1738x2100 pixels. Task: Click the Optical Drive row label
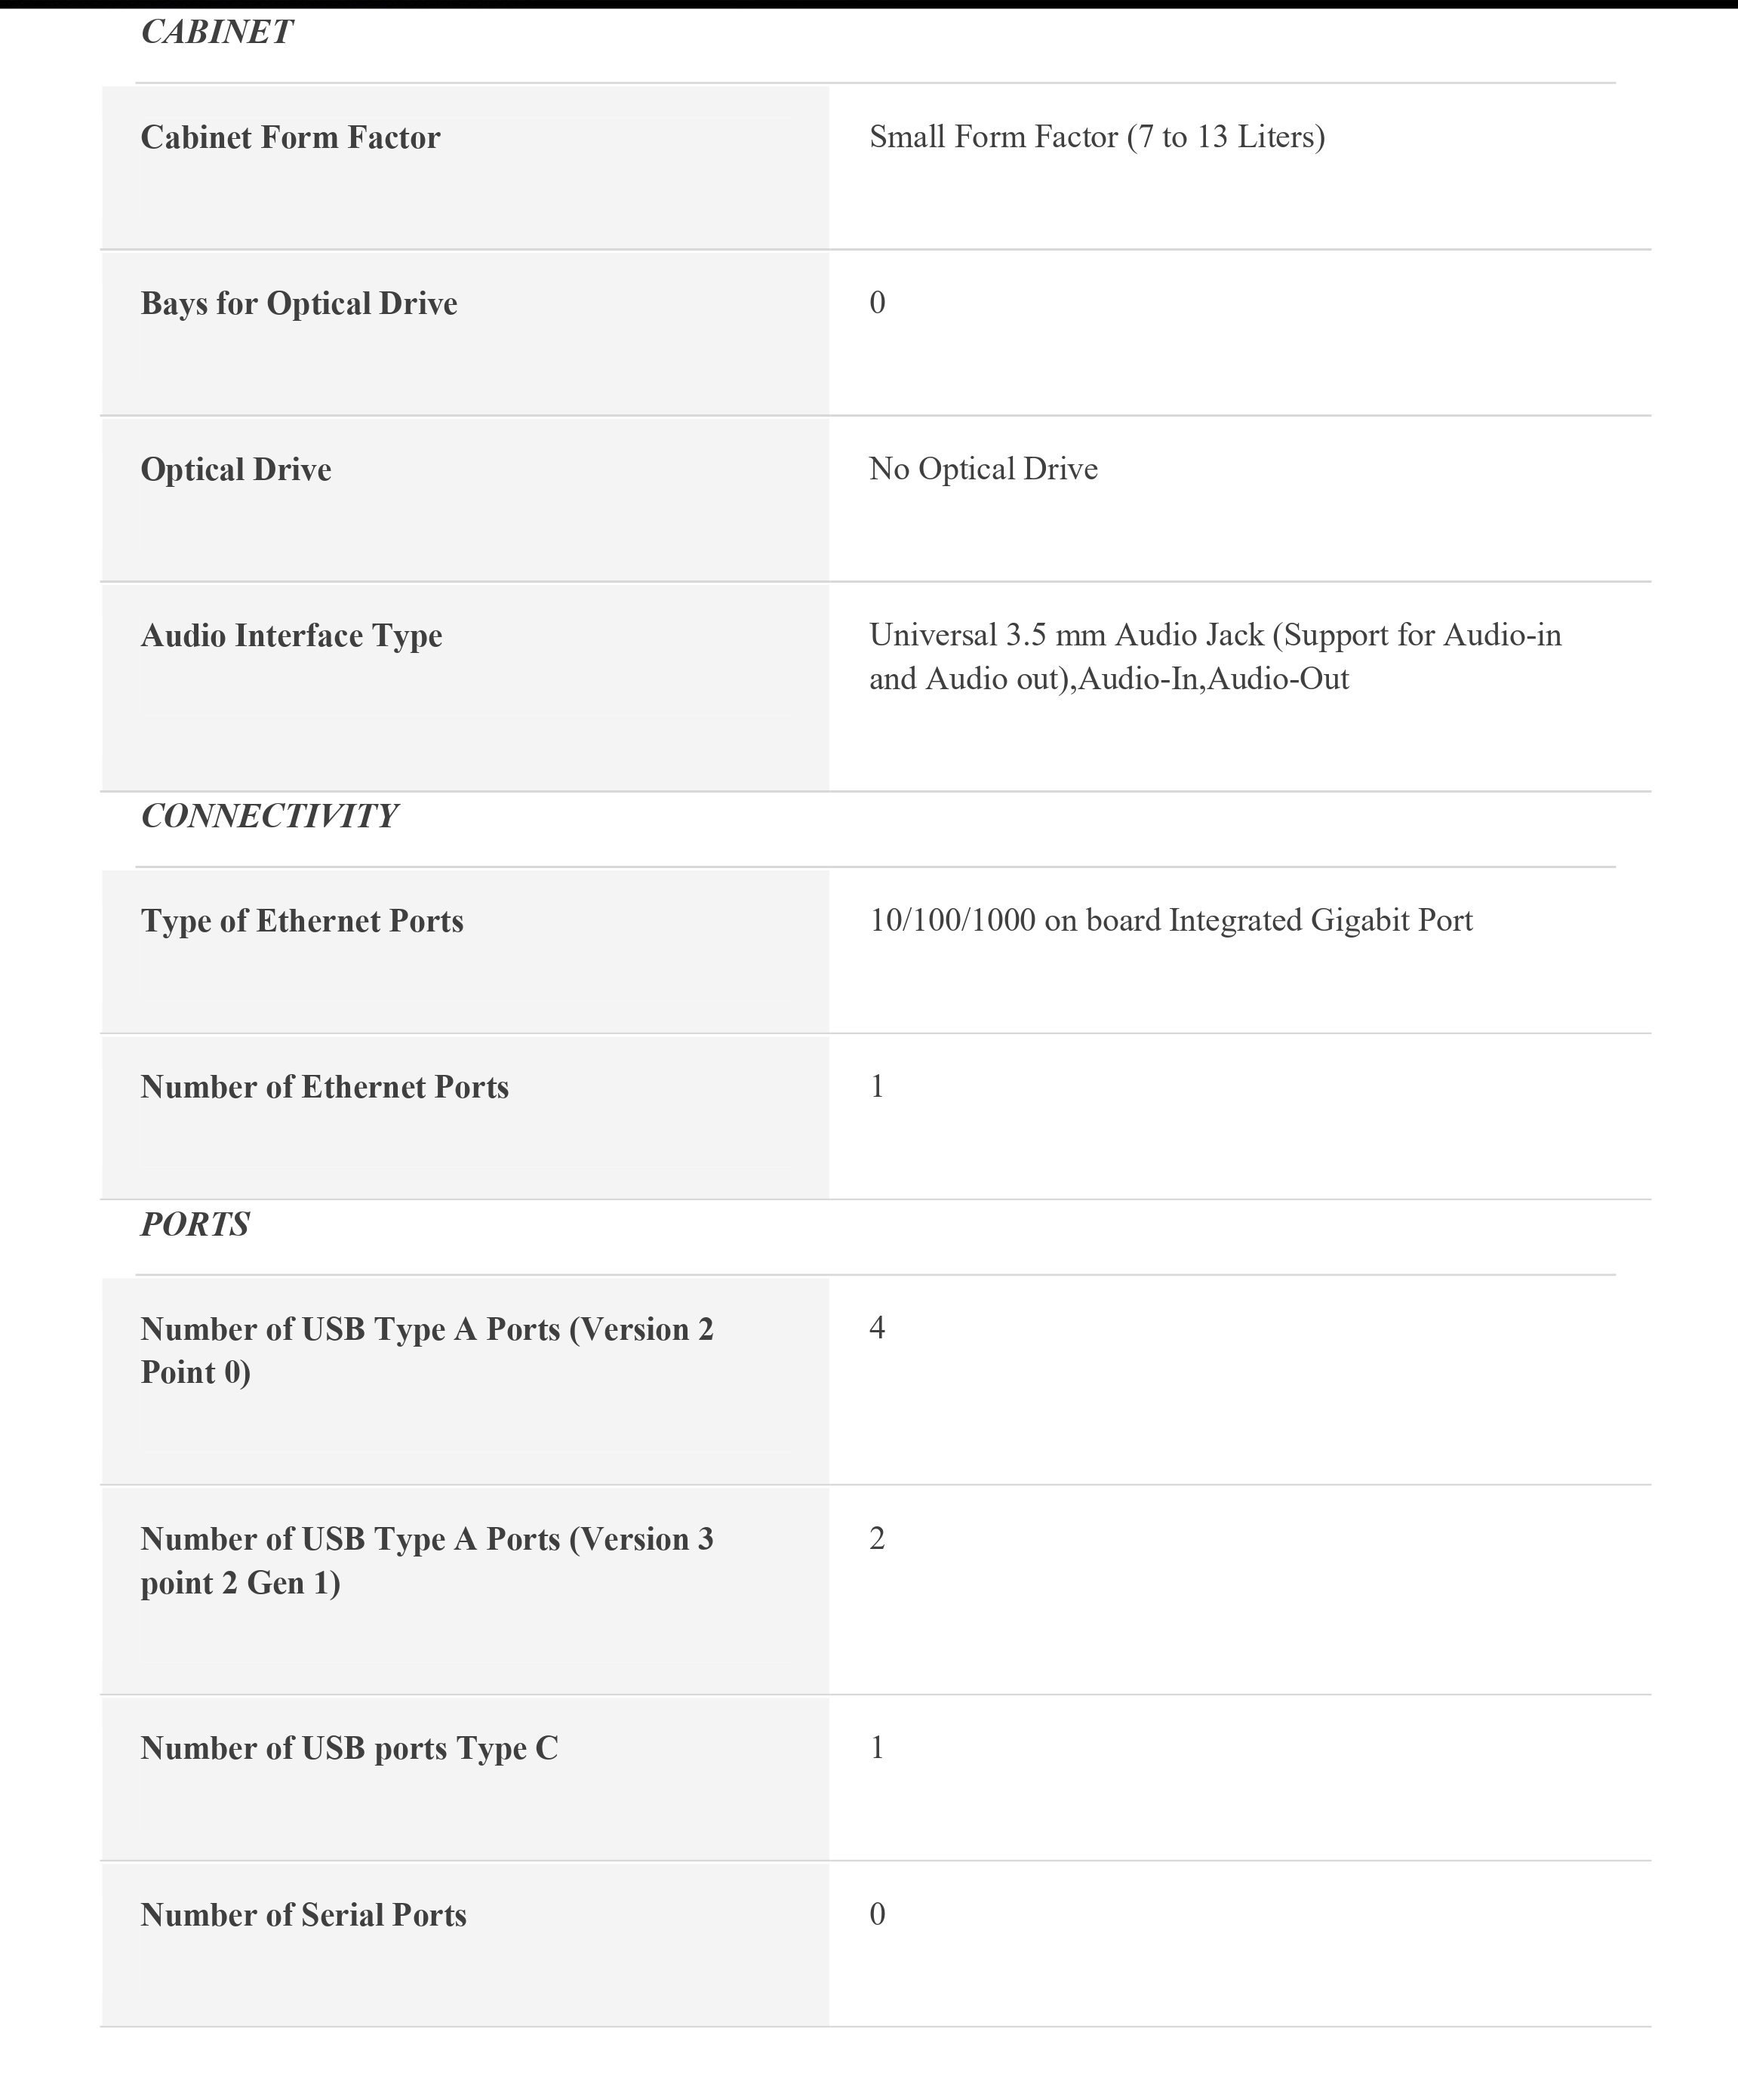click(236, 469)
